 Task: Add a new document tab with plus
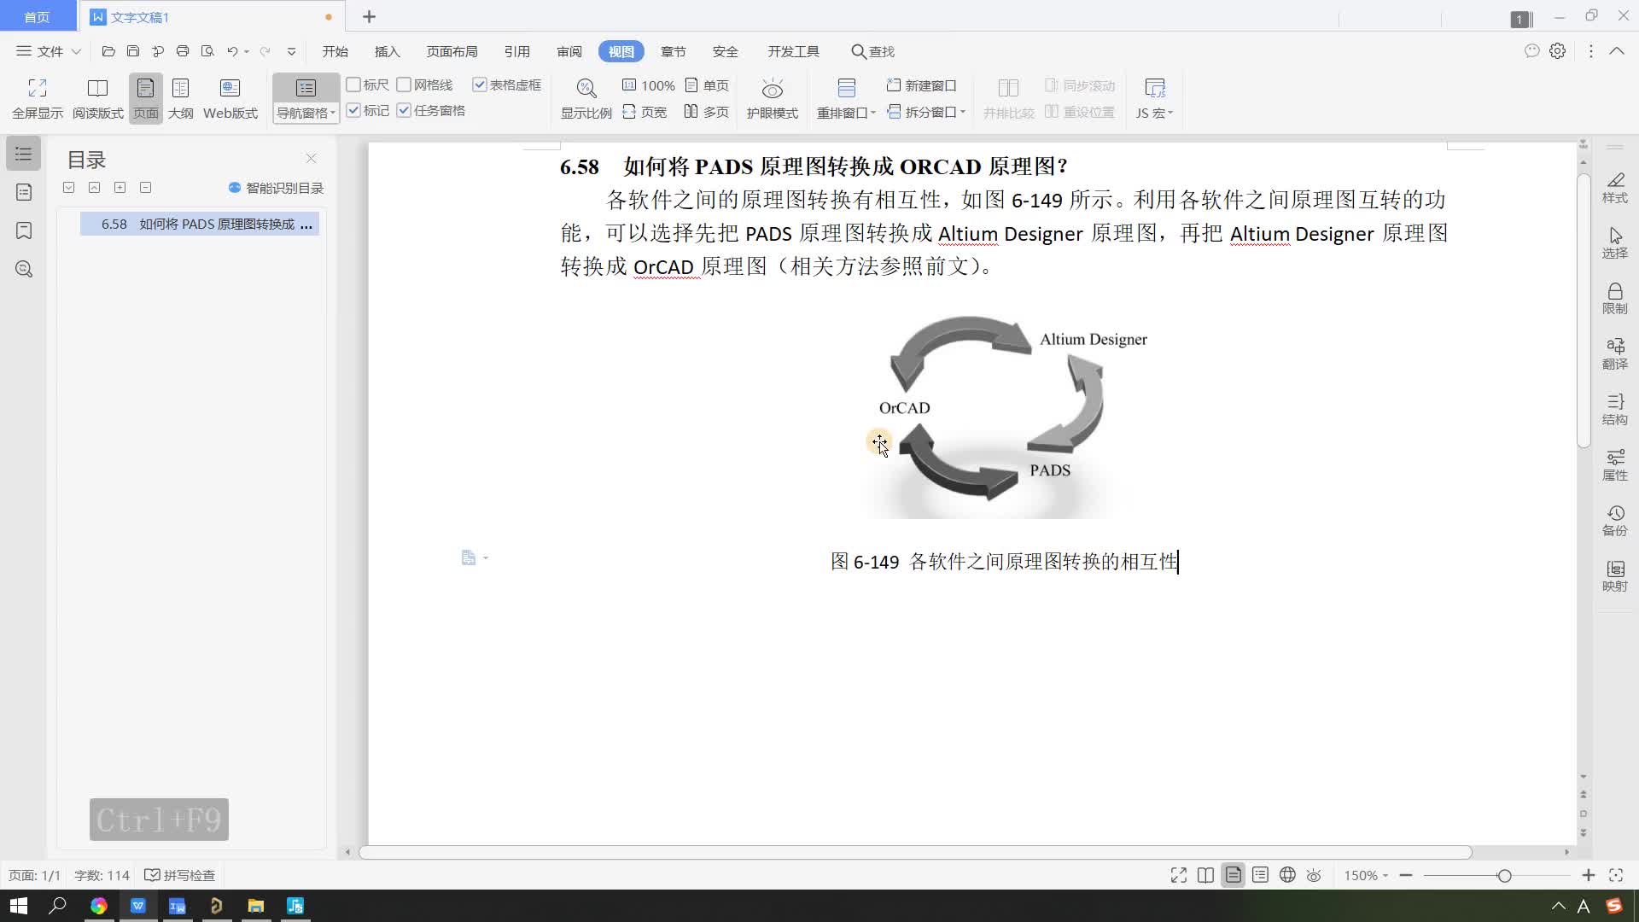[x=369, y=17]
